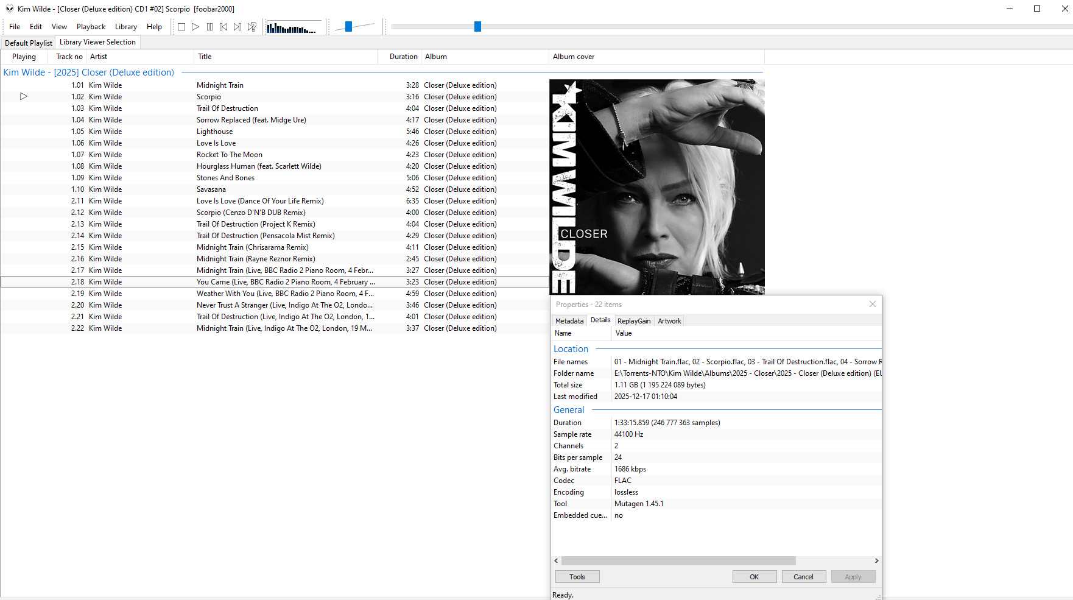The height and width of the screenshot is (600, 1073).
Task: Click the Cancel button
Action: pyautogui.click(x=803, y=577)
